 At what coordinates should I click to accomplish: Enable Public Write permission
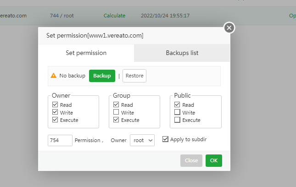pyautogui.click(x=177, y=112)
